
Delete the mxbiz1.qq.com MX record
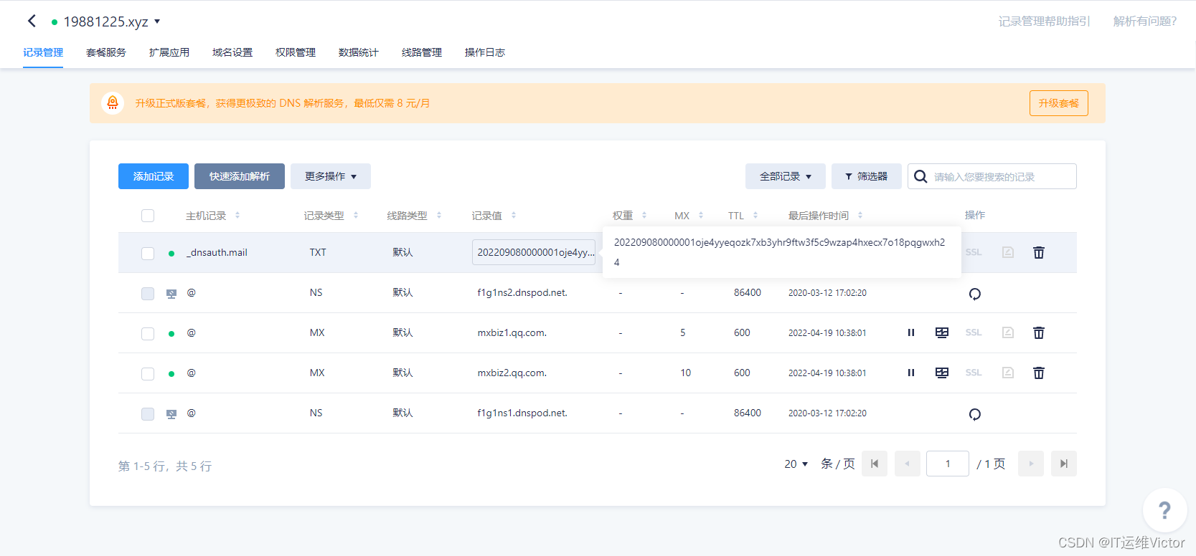click(x=1038, y=332)
